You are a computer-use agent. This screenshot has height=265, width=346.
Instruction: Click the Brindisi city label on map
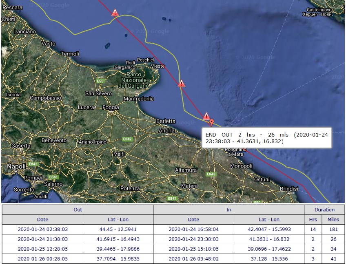point(289,189)
